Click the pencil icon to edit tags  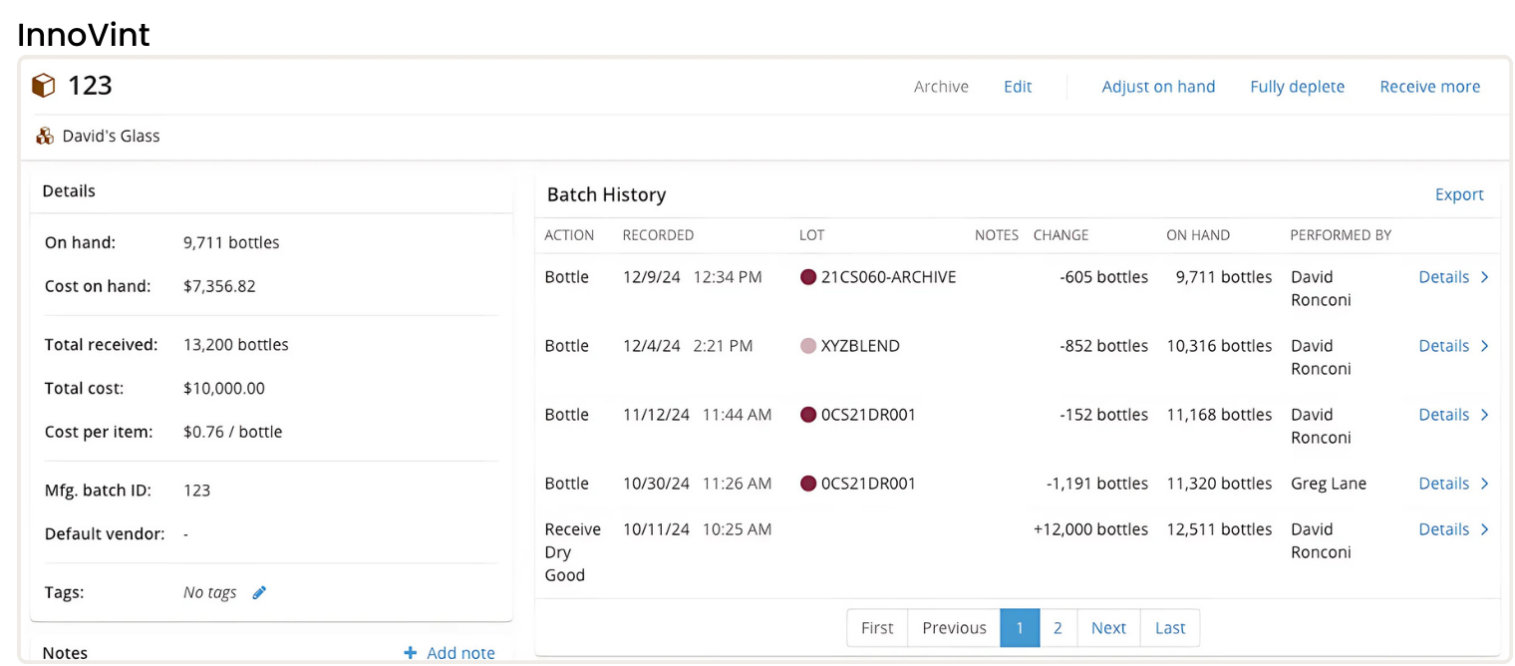[x=259, y=593]
